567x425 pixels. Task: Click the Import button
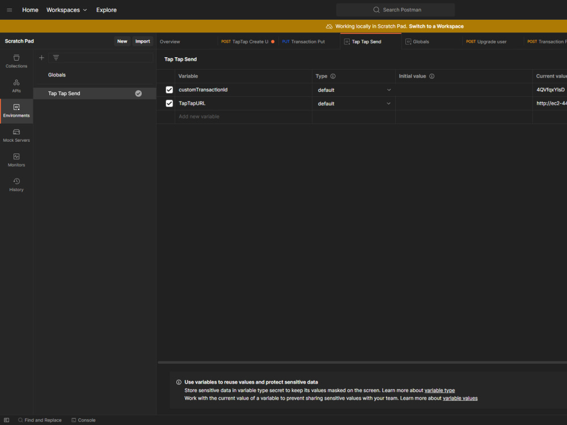tap(142, 41)
